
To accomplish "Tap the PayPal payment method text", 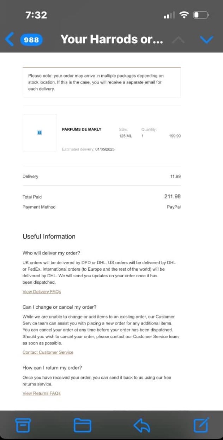I will pos(174,207).
